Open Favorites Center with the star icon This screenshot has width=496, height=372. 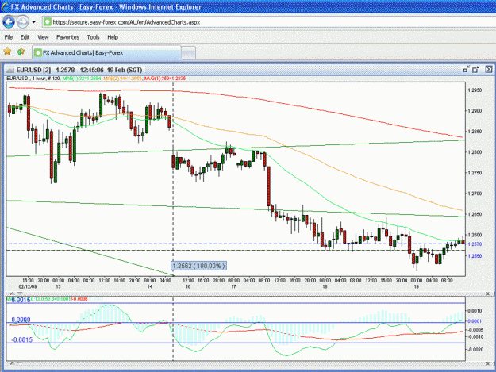7,52
